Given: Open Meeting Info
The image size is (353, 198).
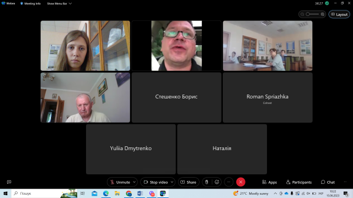Looking at the screenshot, I should coord(30,4).
